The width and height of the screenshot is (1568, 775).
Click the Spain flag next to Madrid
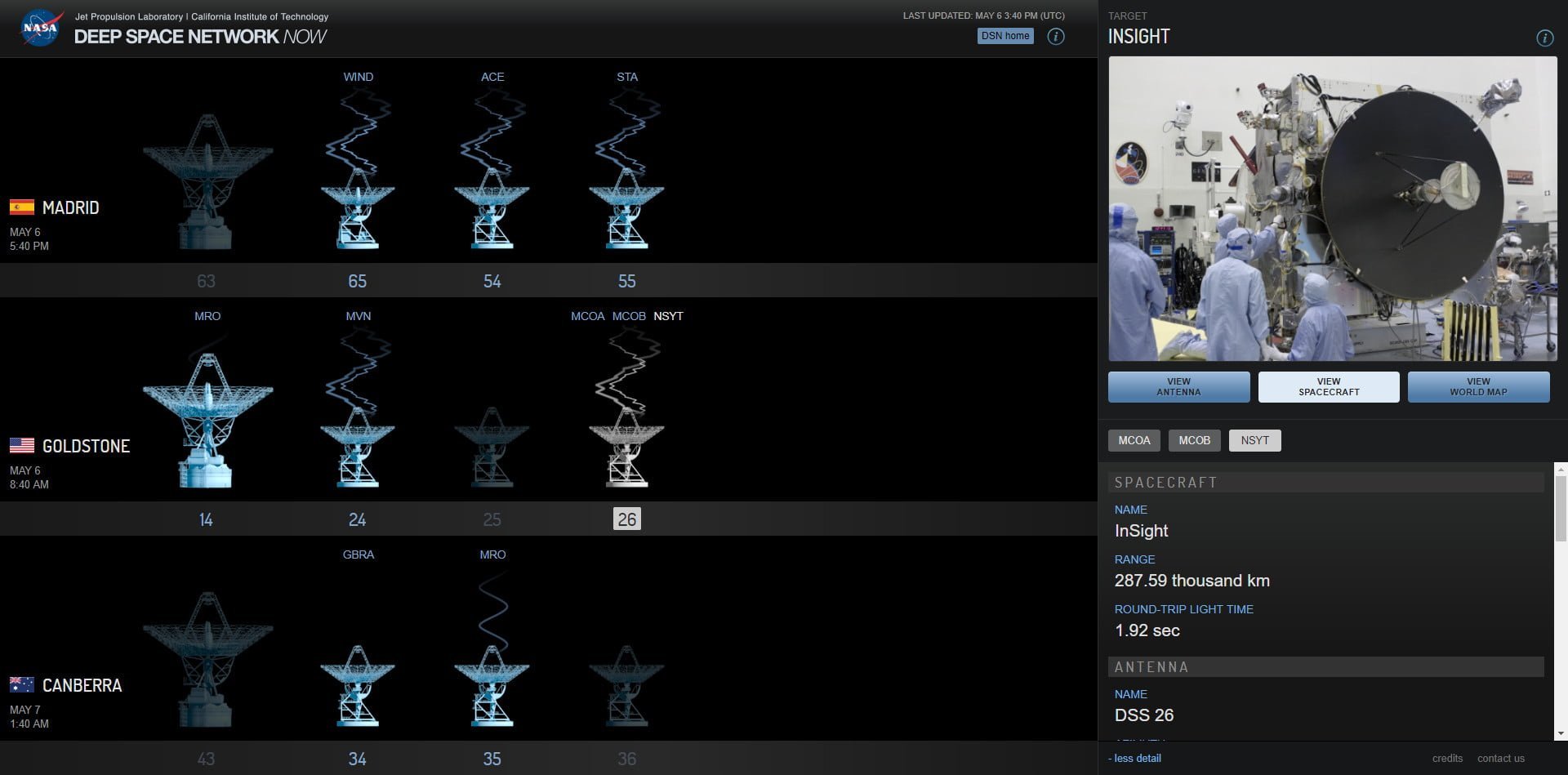[x=22, y=207]
